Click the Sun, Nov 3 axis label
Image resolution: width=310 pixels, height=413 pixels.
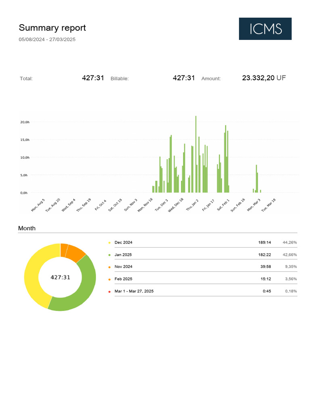pyautogui.click(x=131, y=205)
